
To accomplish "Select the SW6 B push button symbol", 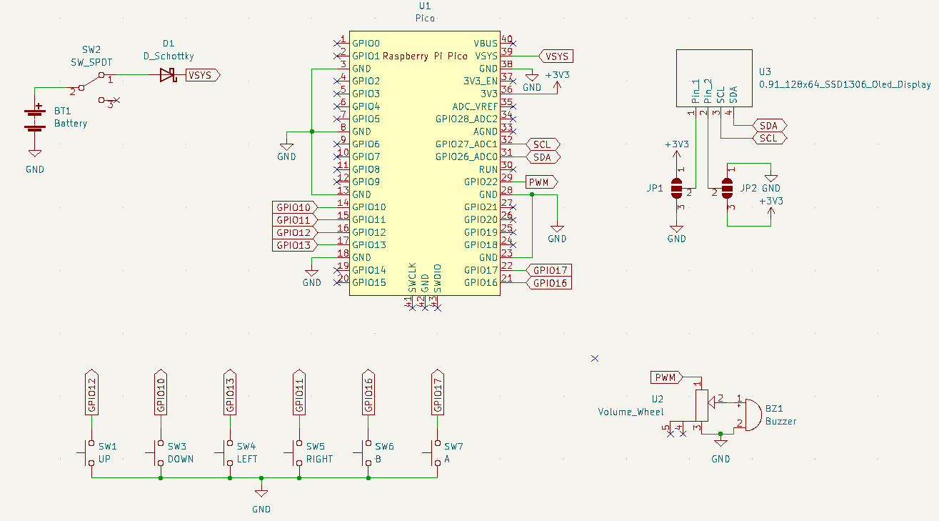I will (x=366, y=452).
